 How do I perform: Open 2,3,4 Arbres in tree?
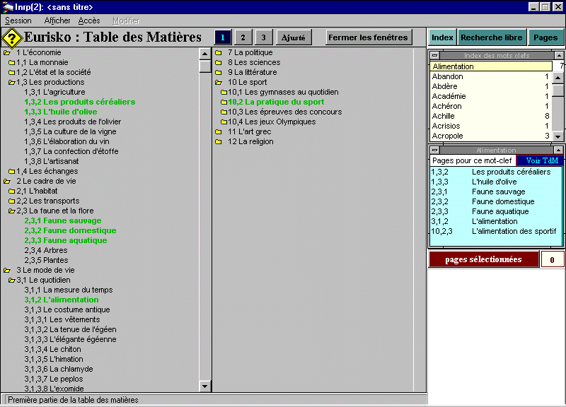coord(46,250)
